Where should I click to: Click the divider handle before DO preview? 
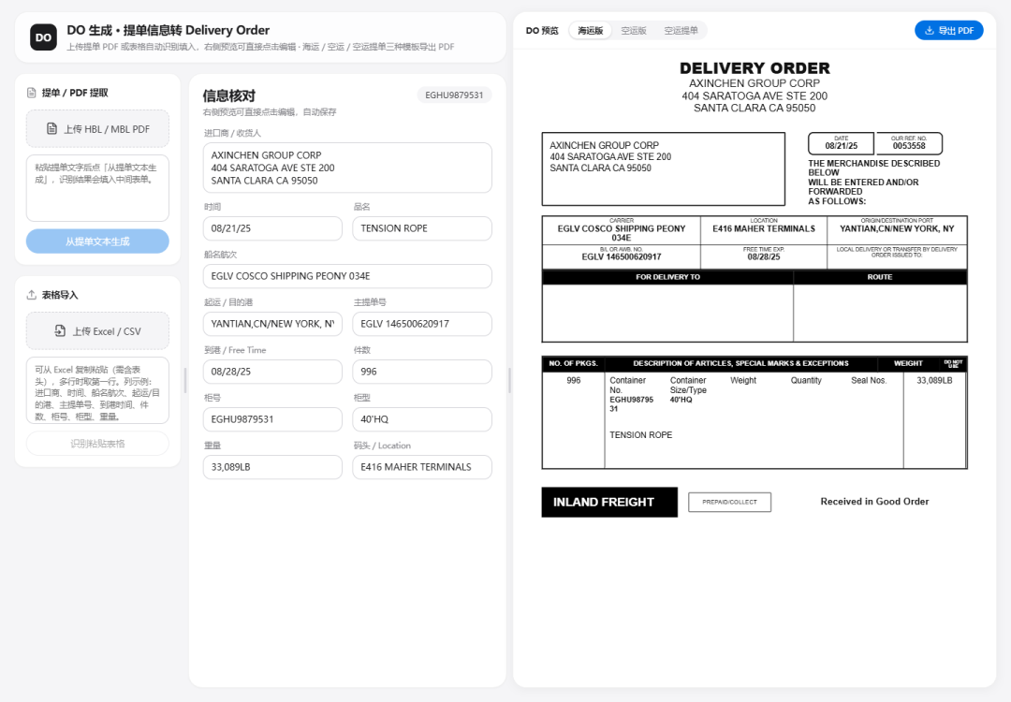[x=509, y=380]
